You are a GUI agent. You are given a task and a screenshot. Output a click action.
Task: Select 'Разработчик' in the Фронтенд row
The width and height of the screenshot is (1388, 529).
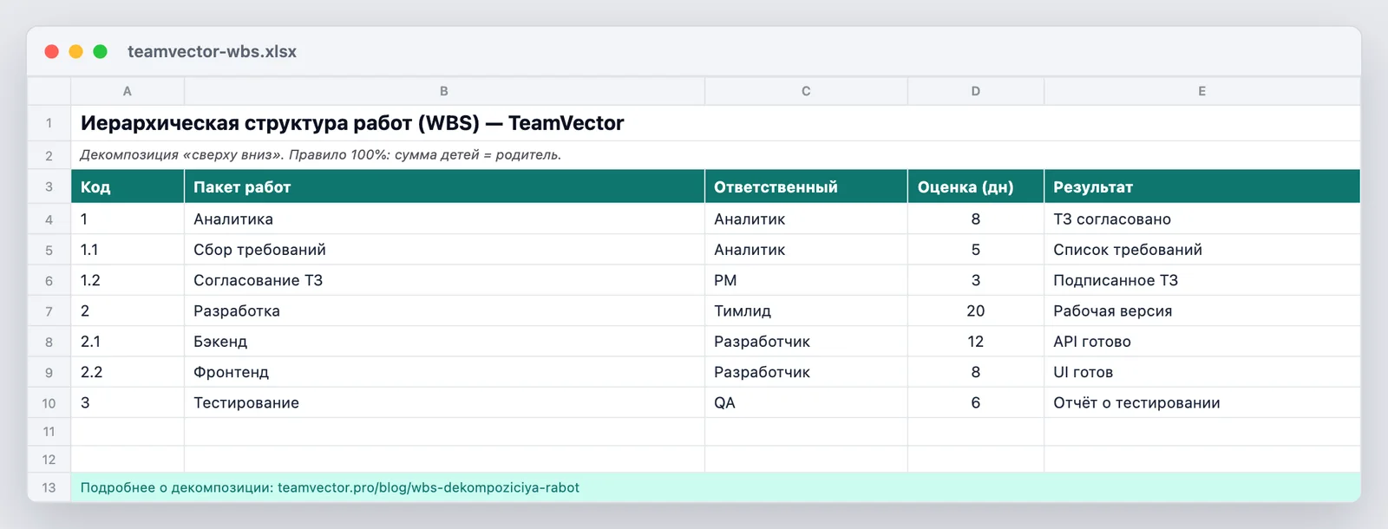tap(806, 372)
